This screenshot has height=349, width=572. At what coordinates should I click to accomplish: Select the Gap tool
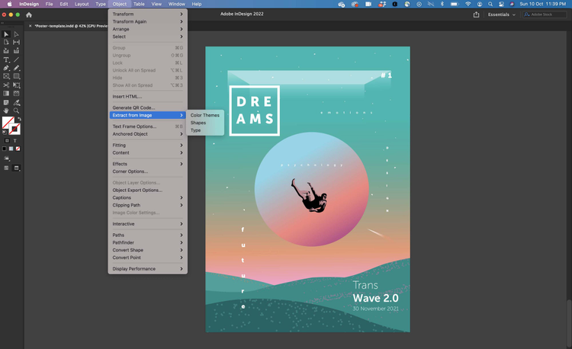tap(17, 42)
